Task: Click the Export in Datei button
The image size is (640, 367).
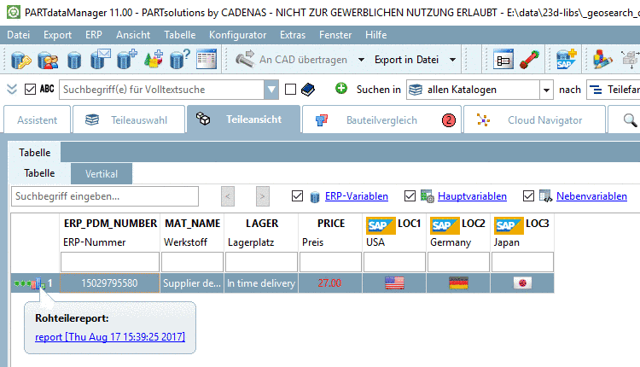Action: coord(406,60)
